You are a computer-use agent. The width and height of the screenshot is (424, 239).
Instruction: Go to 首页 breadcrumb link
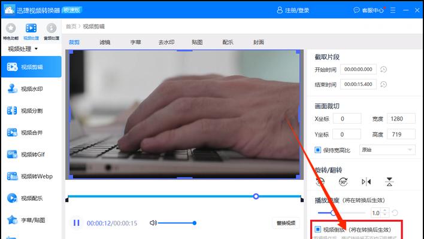[x=71, y=26]
